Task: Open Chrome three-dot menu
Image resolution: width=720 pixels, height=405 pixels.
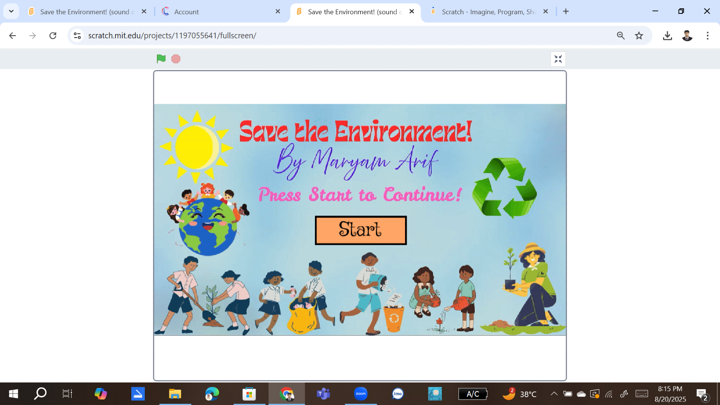Action: [707, 36]
